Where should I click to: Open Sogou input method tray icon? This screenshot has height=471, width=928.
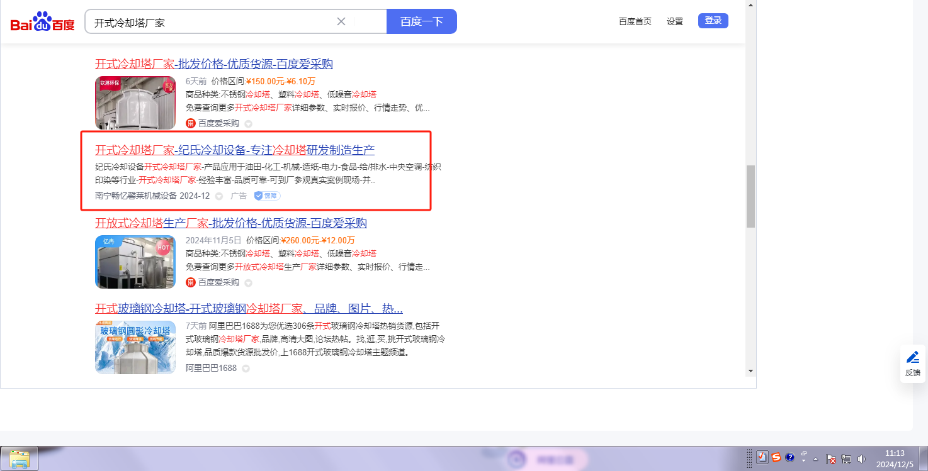(x=776, y=458)
